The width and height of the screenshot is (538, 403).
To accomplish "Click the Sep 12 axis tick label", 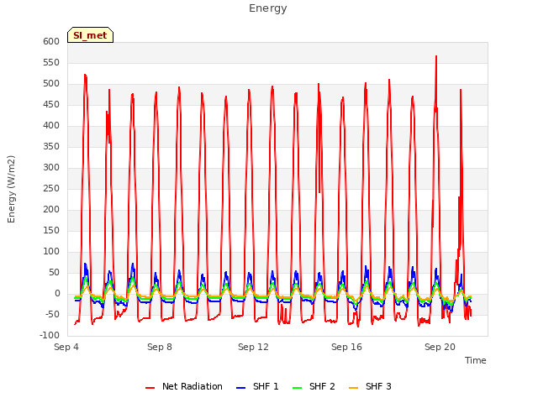I will tap(253, 347).
